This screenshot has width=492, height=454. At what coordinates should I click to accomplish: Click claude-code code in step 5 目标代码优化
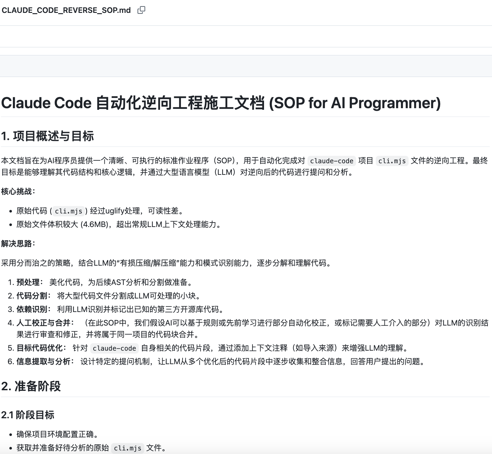click(114, 348)
